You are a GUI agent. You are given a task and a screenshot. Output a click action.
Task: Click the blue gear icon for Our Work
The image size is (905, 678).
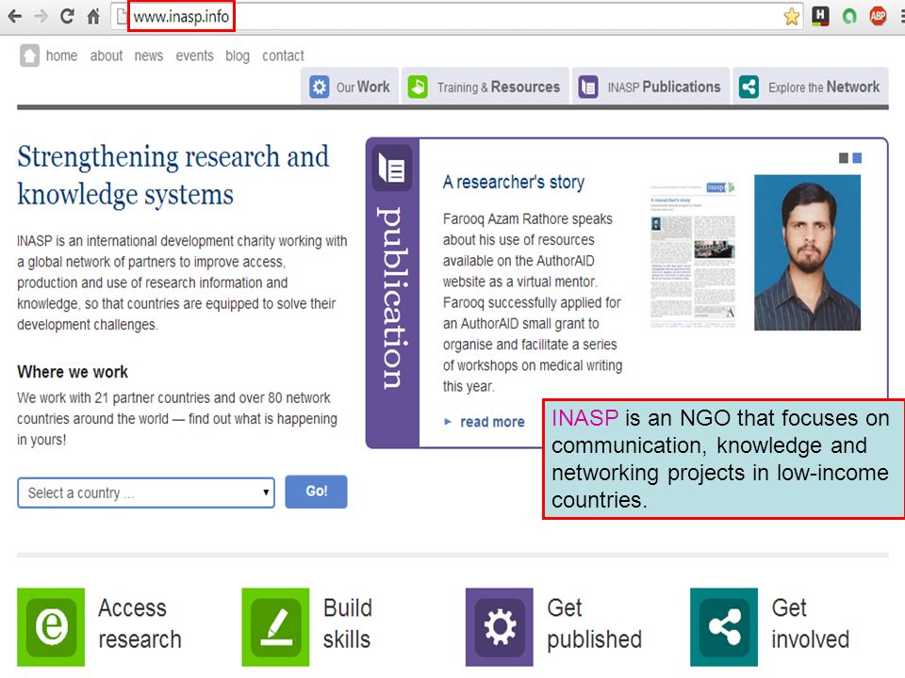pos(320,87)
